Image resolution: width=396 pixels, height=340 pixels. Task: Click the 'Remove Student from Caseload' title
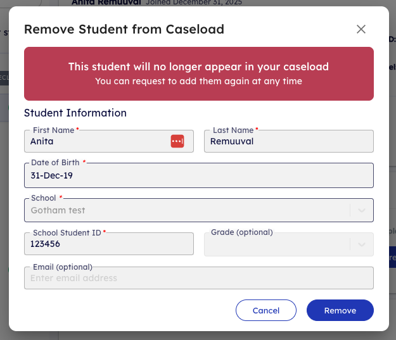(124, 29)
